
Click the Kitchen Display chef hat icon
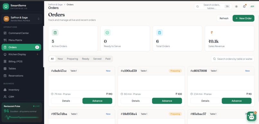click(5, 54)
